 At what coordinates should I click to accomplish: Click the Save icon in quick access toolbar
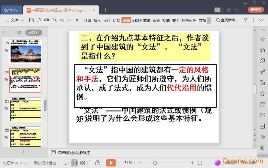[x=31, y=20]
